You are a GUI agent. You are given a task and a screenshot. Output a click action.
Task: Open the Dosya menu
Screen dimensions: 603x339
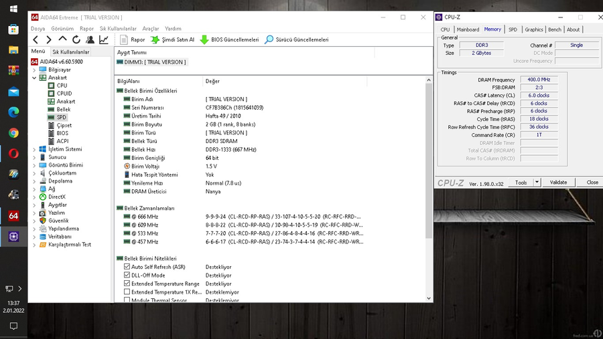38,28
